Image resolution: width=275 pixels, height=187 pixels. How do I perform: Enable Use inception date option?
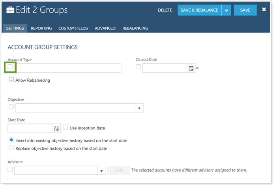tap(65, 127)
